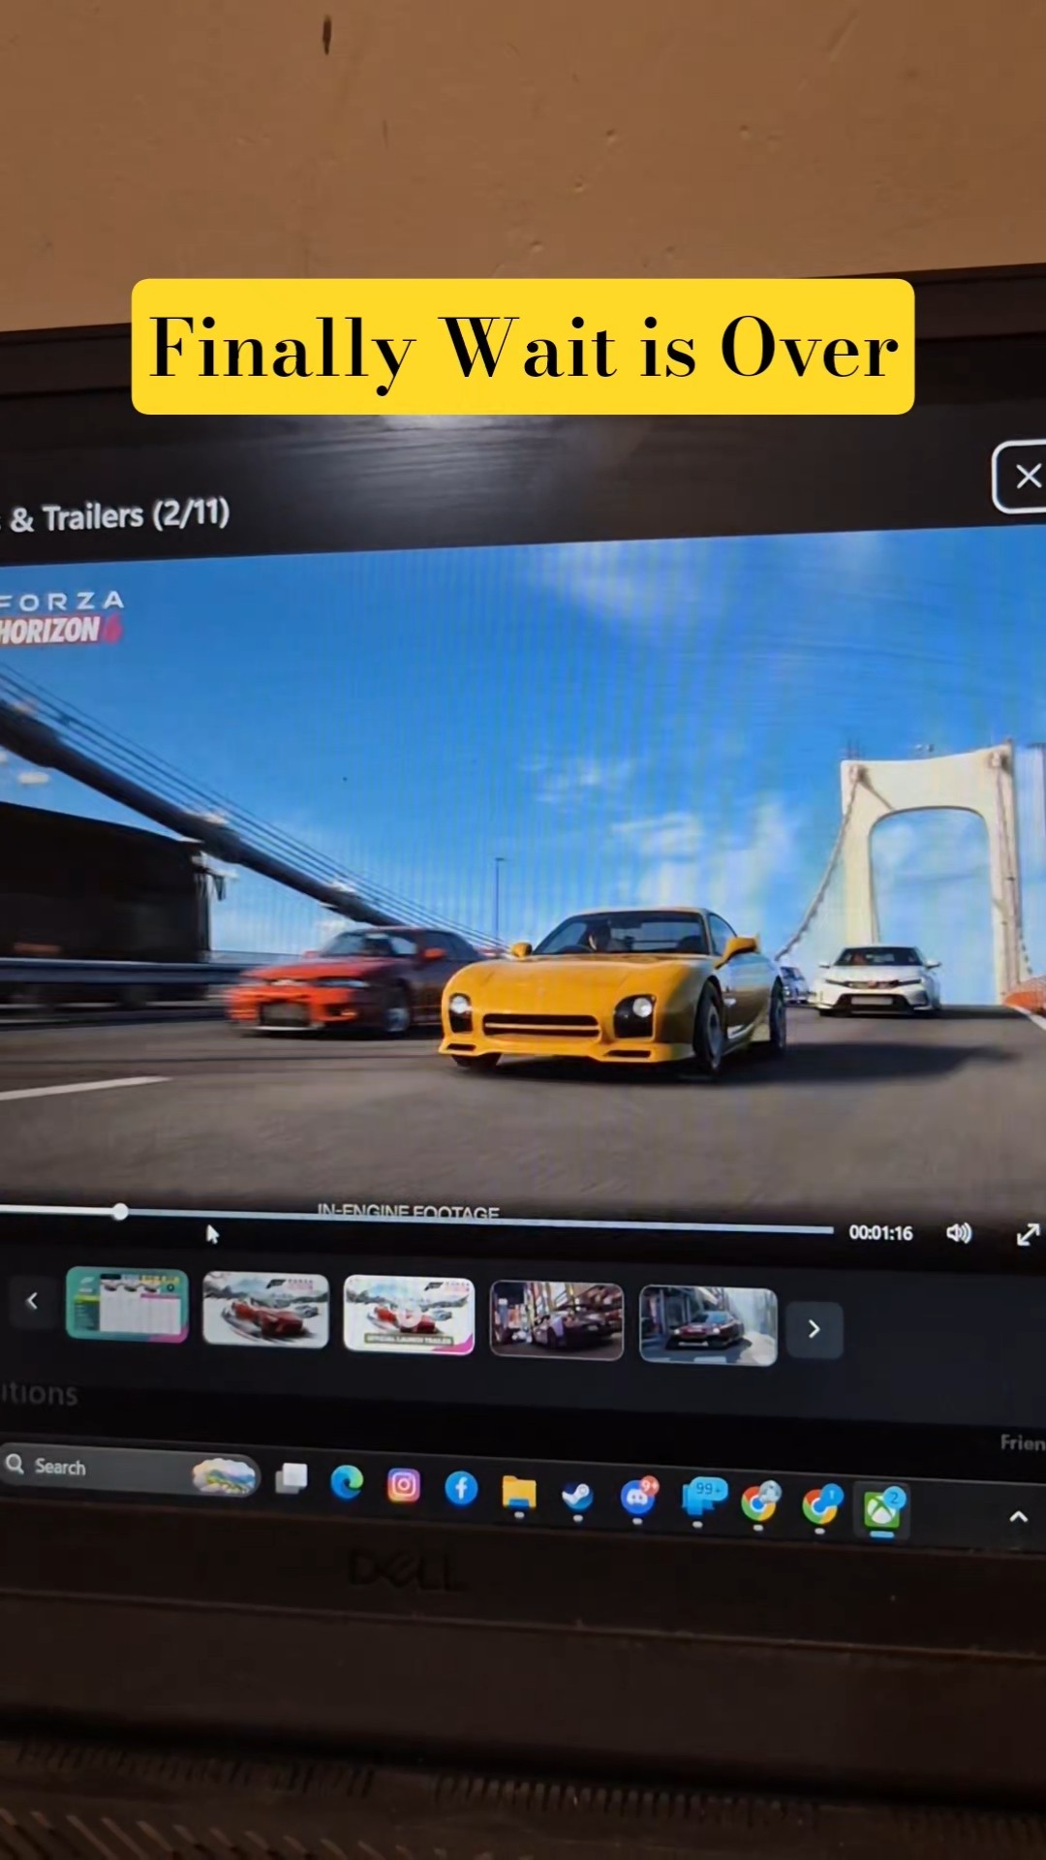Open Discord from the taskbar
Screen dimensions: 1046x1860
pyautogui.click(x=638, y=1497)
